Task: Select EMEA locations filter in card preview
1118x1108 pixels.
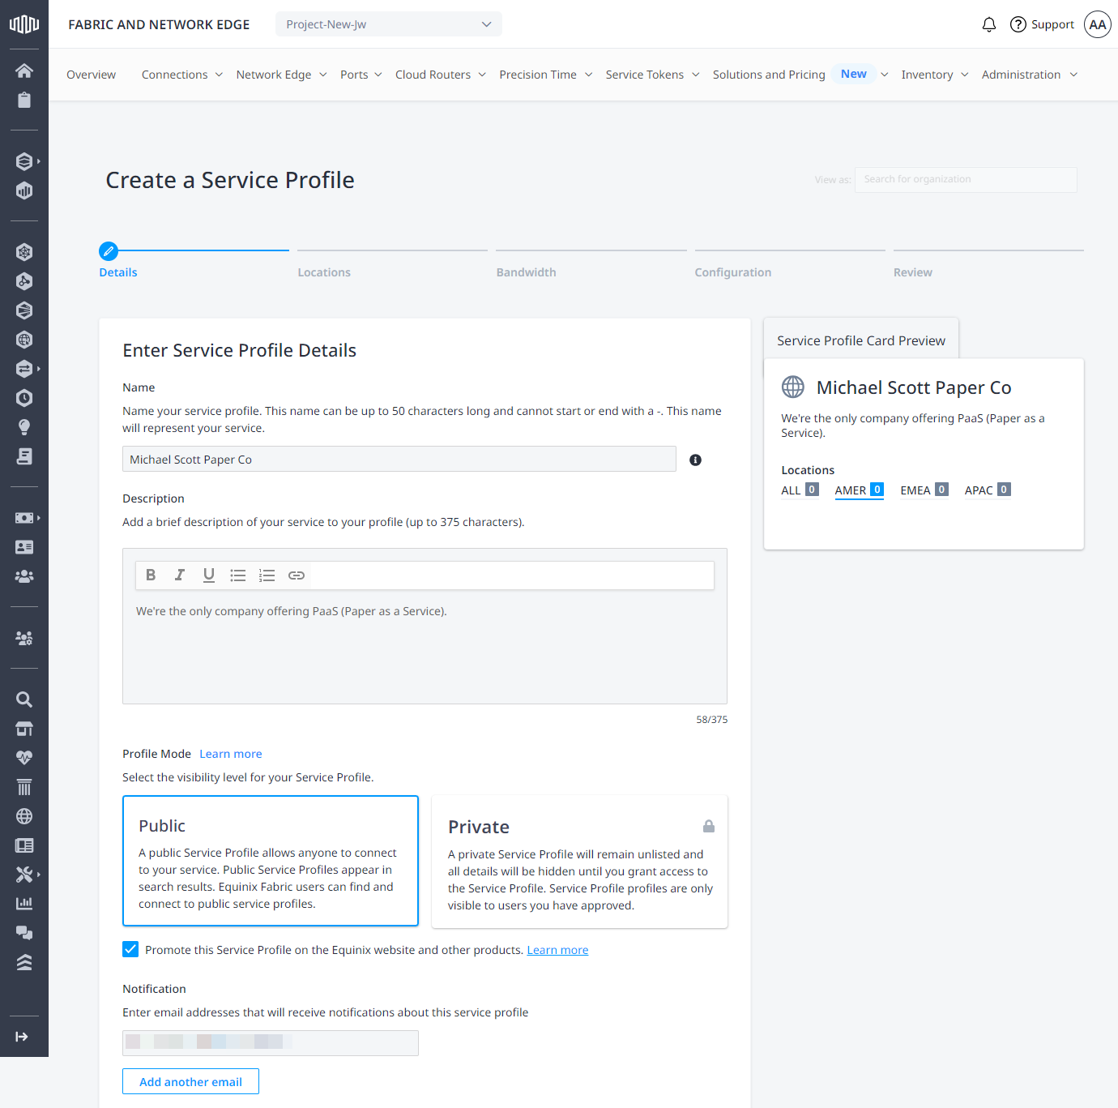Action: [924, 490]
